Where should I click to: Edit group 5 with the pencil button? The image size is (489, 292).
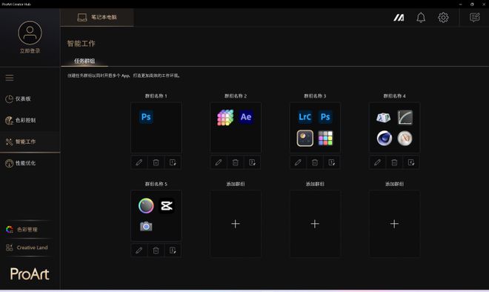coord(139,250)
